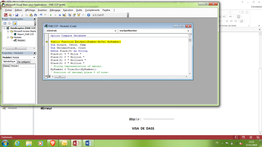This screenshot has height=147, width=262.
Task: Click the numbered list icon in Access ribbon
Action: coord(247,12)
